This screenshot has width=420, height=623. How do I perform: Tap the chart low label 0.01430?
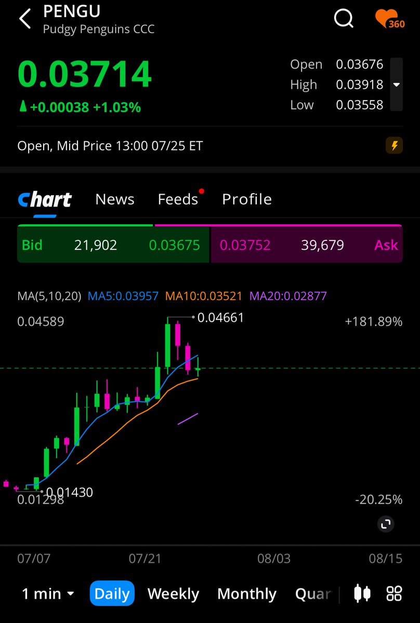point(70,492)
